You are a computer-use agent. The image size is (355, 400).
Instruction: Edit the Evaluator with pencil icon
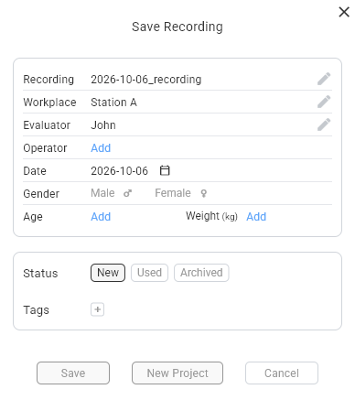(x=324, y=124)
